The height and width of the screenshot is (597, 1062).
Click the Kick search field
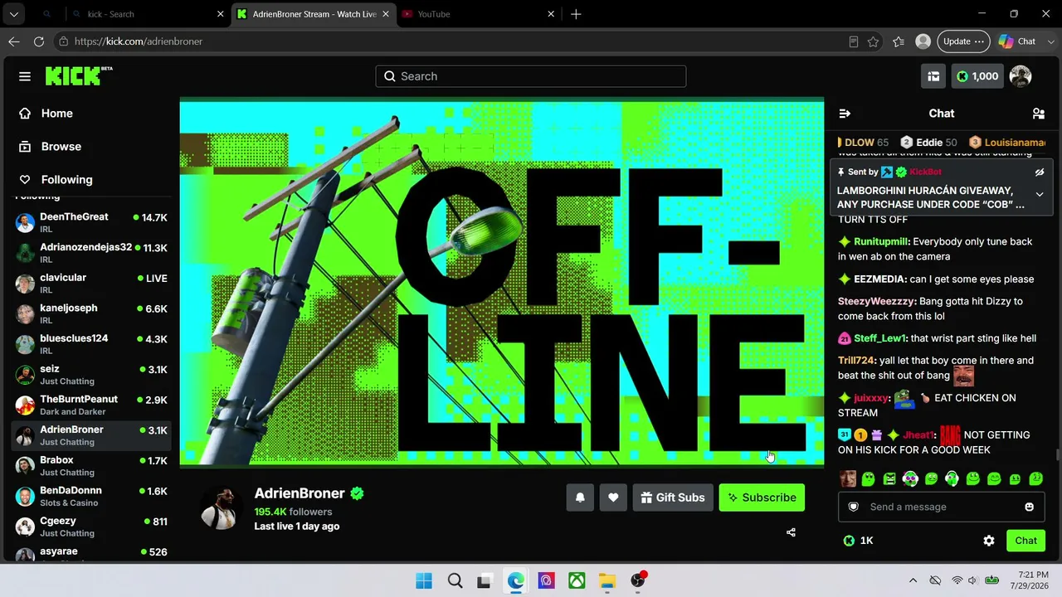(531, 76)
